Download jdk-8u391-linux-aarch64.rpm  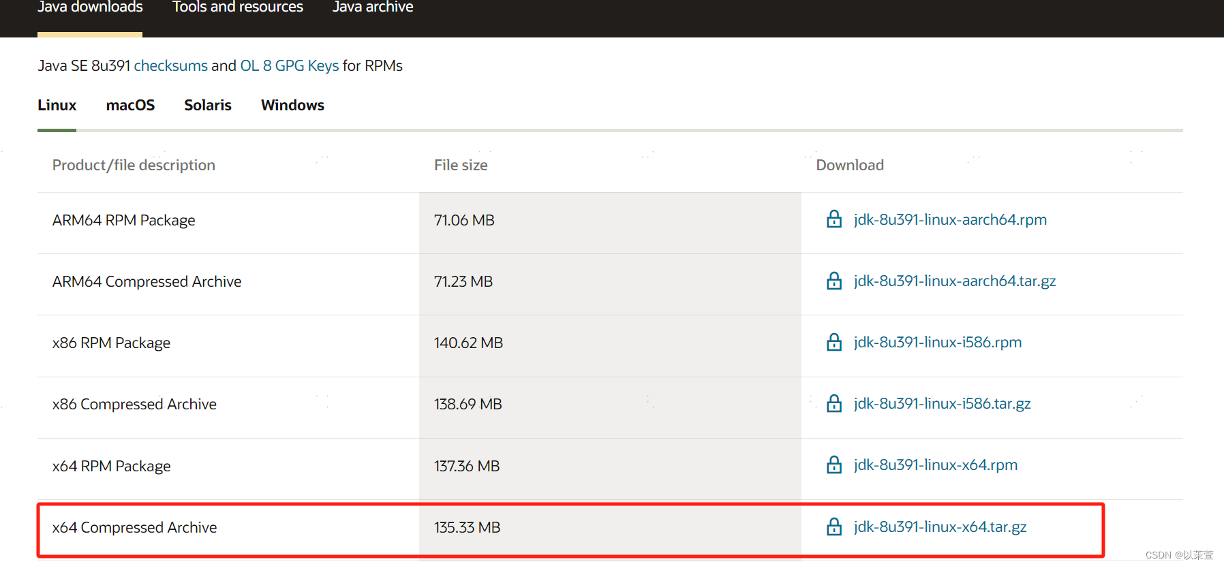point(950,219)
